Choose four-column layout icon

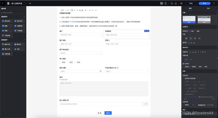199,38
